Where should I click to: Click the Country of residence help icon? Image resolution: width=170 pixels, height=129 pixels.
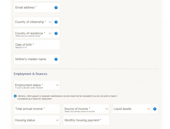pyautogui.click(x=56, y=33)
